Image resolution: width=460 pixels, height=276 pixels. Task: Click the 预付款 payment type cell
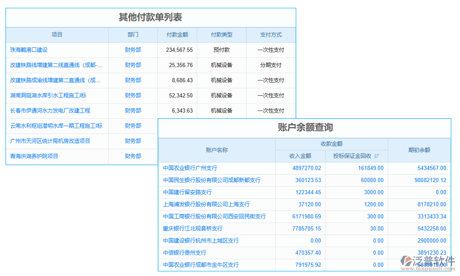click(x=222, y=50)
